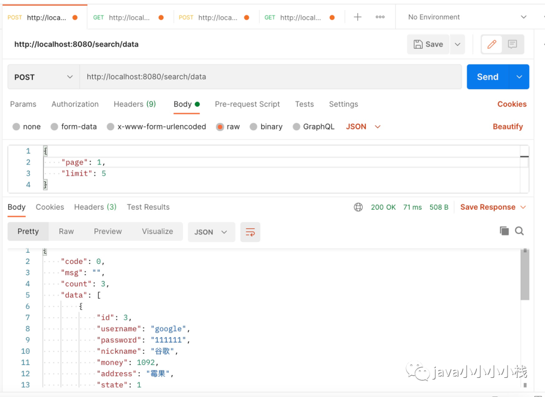The width and height of the screenshot is (545, 397).
Task: Select the response Body tab
Action: click(x=16, y=207)
